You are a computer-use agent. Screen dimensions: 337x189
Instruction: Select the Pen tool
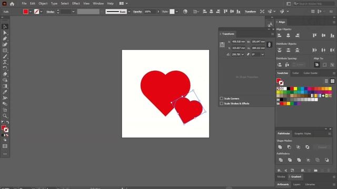(x=5, y=38)
